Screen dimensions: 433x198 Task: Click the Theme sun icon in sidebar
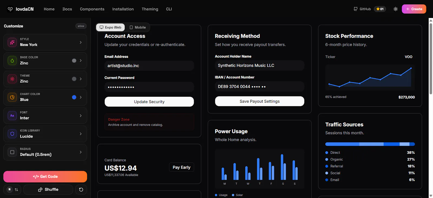pyautogui.click(x=12, y=79)
